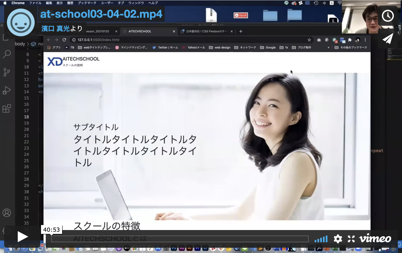Show more bookmarks chevron
This screenshot has height=253, width=402.
[x=329, y=47]
